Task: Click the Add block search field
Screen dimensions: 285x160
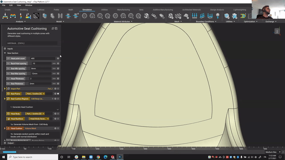Action: point(32,43)
